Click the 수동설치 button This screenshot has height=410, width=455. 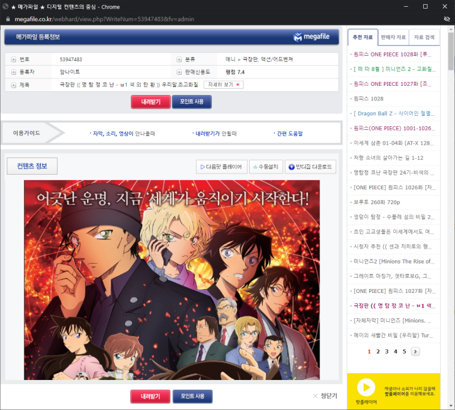click(266, 167)
